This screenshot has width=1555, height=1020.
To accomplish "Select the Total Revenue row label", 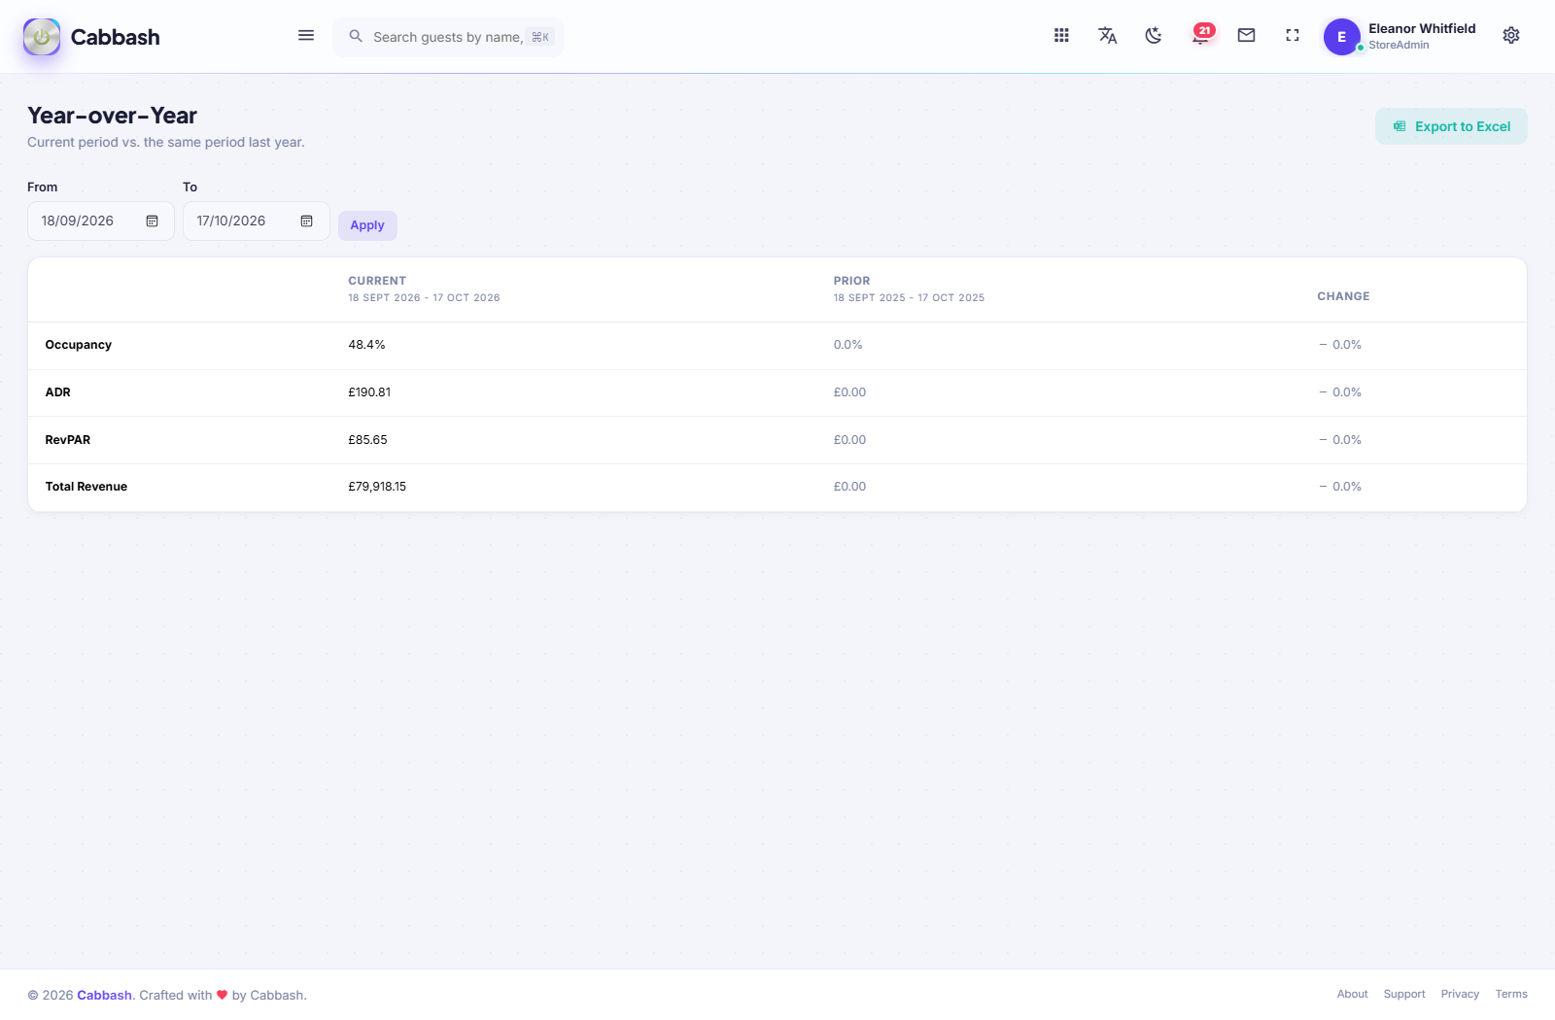I will coord(86,487).
